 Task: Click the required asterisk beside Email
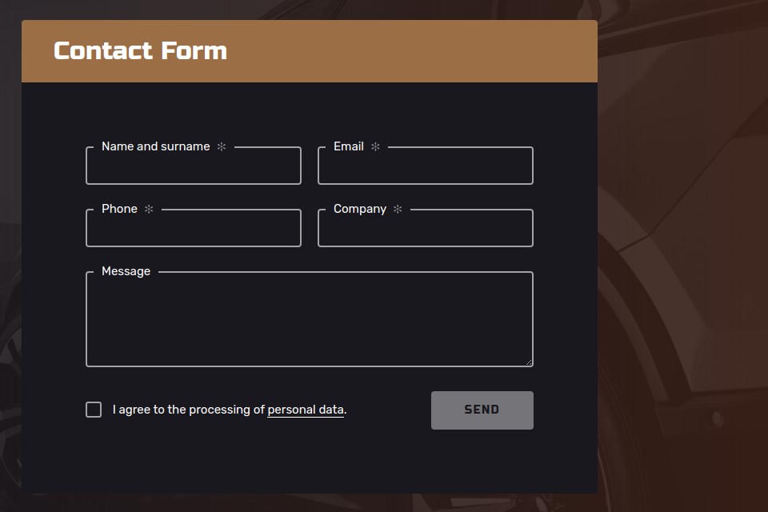tap(374, 146)
